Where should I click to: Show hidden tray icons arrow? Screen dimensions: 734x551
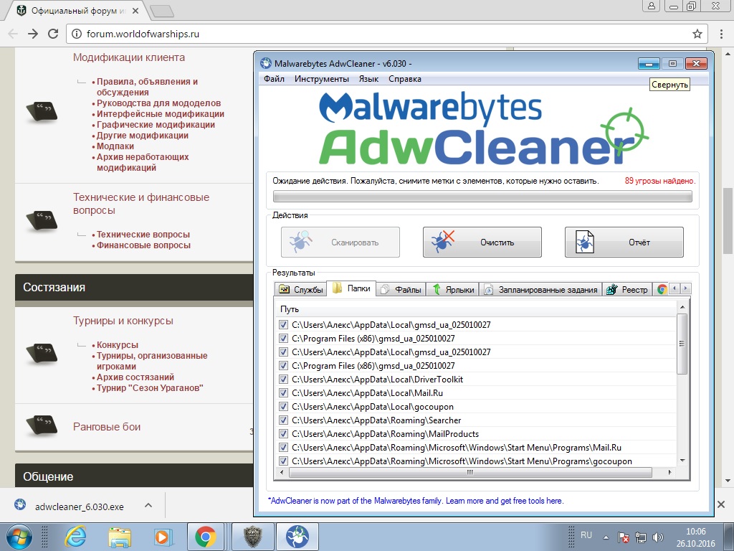(606, 537)
